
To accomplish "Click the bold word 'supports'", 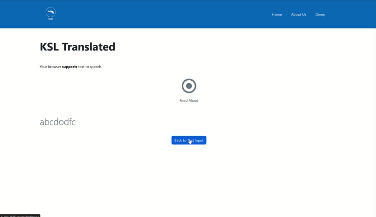I will coord(70,67).
